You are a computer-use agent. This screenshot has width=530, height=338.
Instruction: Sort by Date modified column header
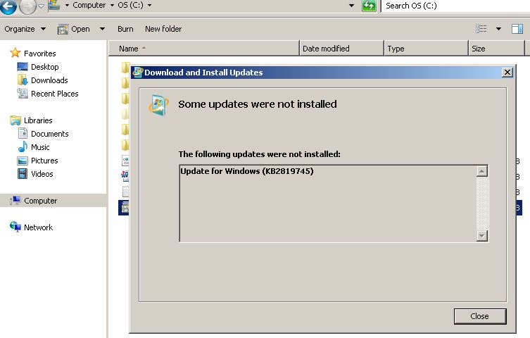pos(341,49)
